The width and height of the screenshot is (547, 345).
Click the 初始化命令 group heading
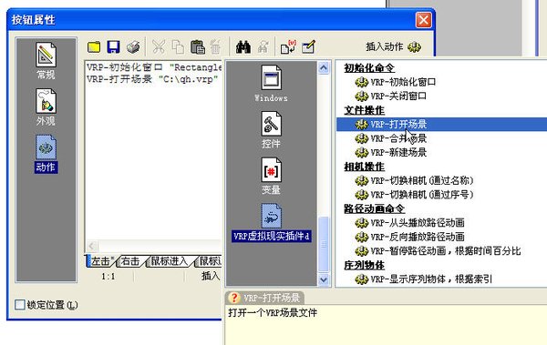click(369, 68)
